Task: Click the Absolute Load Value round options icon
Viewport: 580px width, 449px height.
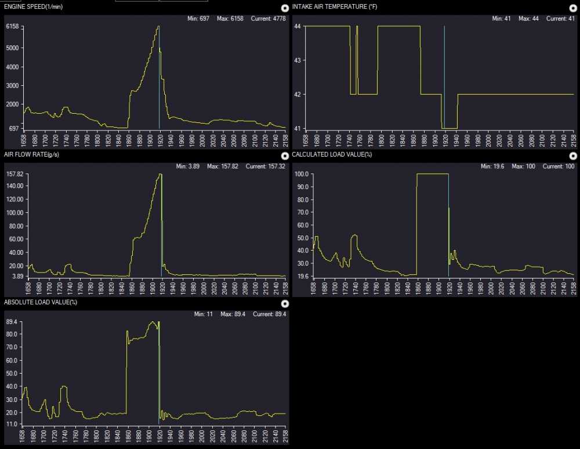Action: 284,303
